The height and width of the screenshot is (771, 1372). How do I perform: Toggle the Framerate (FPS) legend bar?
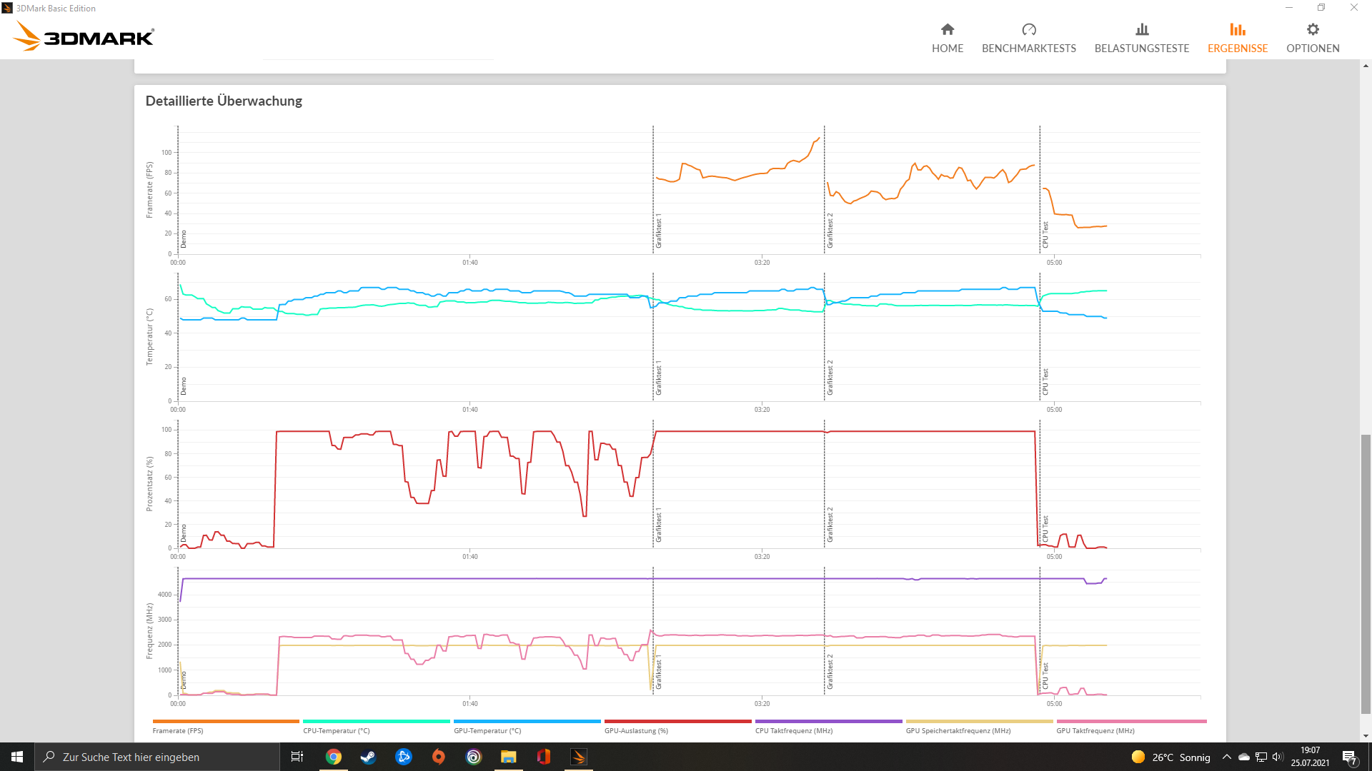pyautogui.click(x=225, y=722)
